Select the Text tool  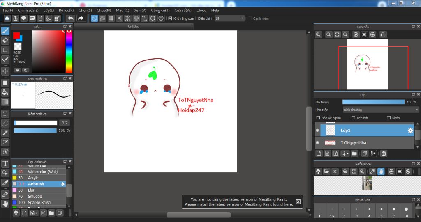coord(5,163)
